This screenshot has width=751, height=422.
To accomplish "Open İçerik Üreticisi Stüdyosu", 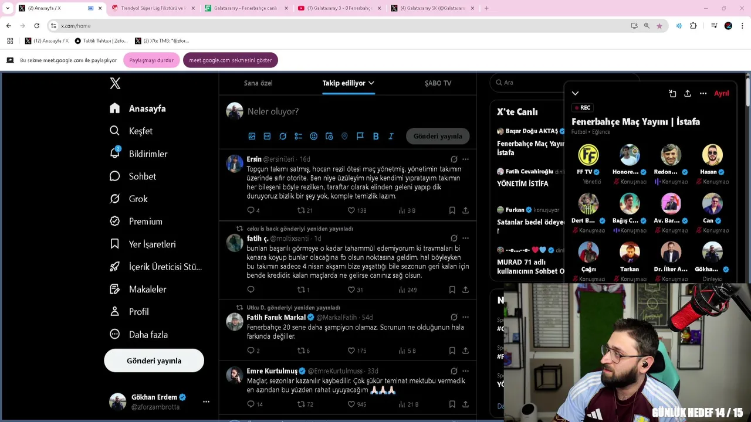I will pos(155,267).
